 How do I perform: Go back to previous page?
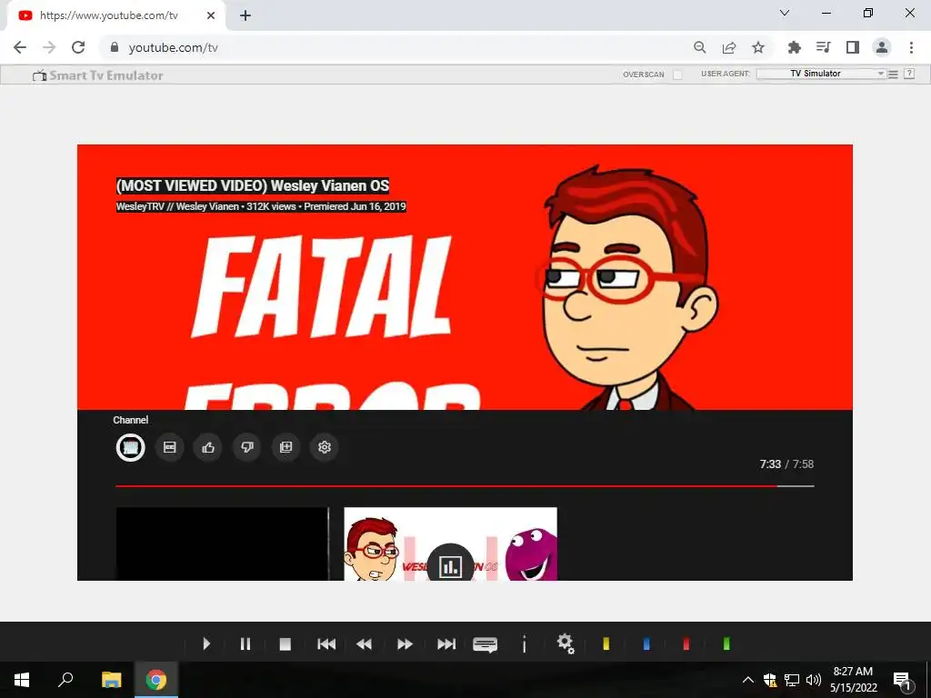tap(20, 47)
